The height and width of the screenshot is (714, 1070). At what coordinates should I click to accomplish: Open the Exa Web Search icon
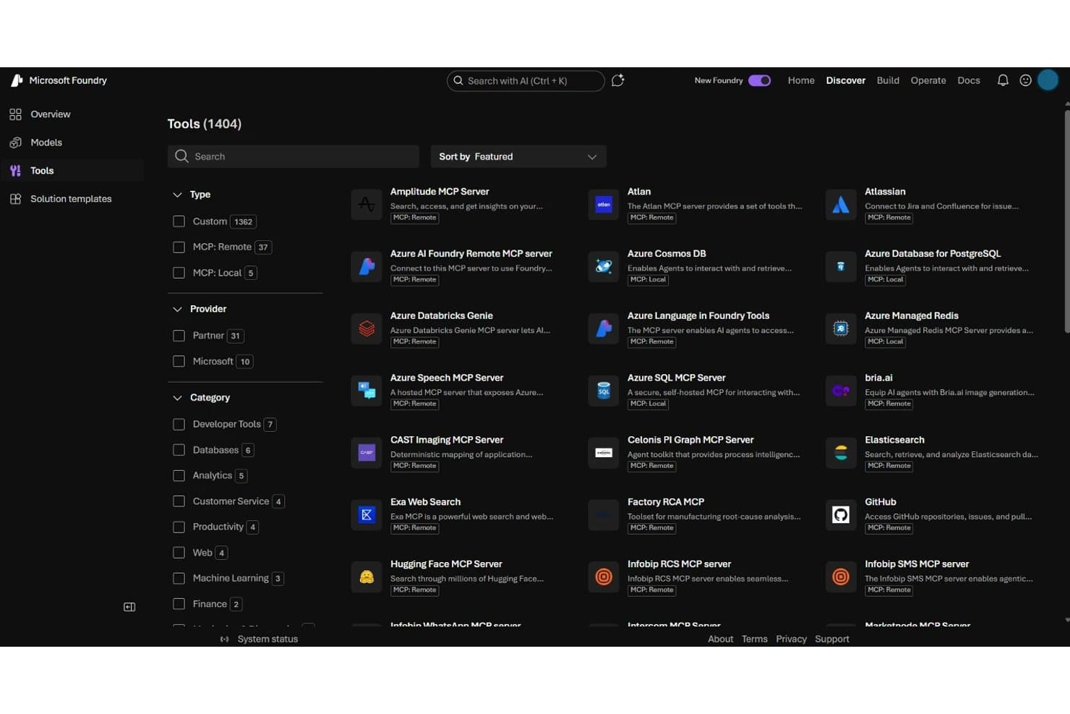pos(367,514)
